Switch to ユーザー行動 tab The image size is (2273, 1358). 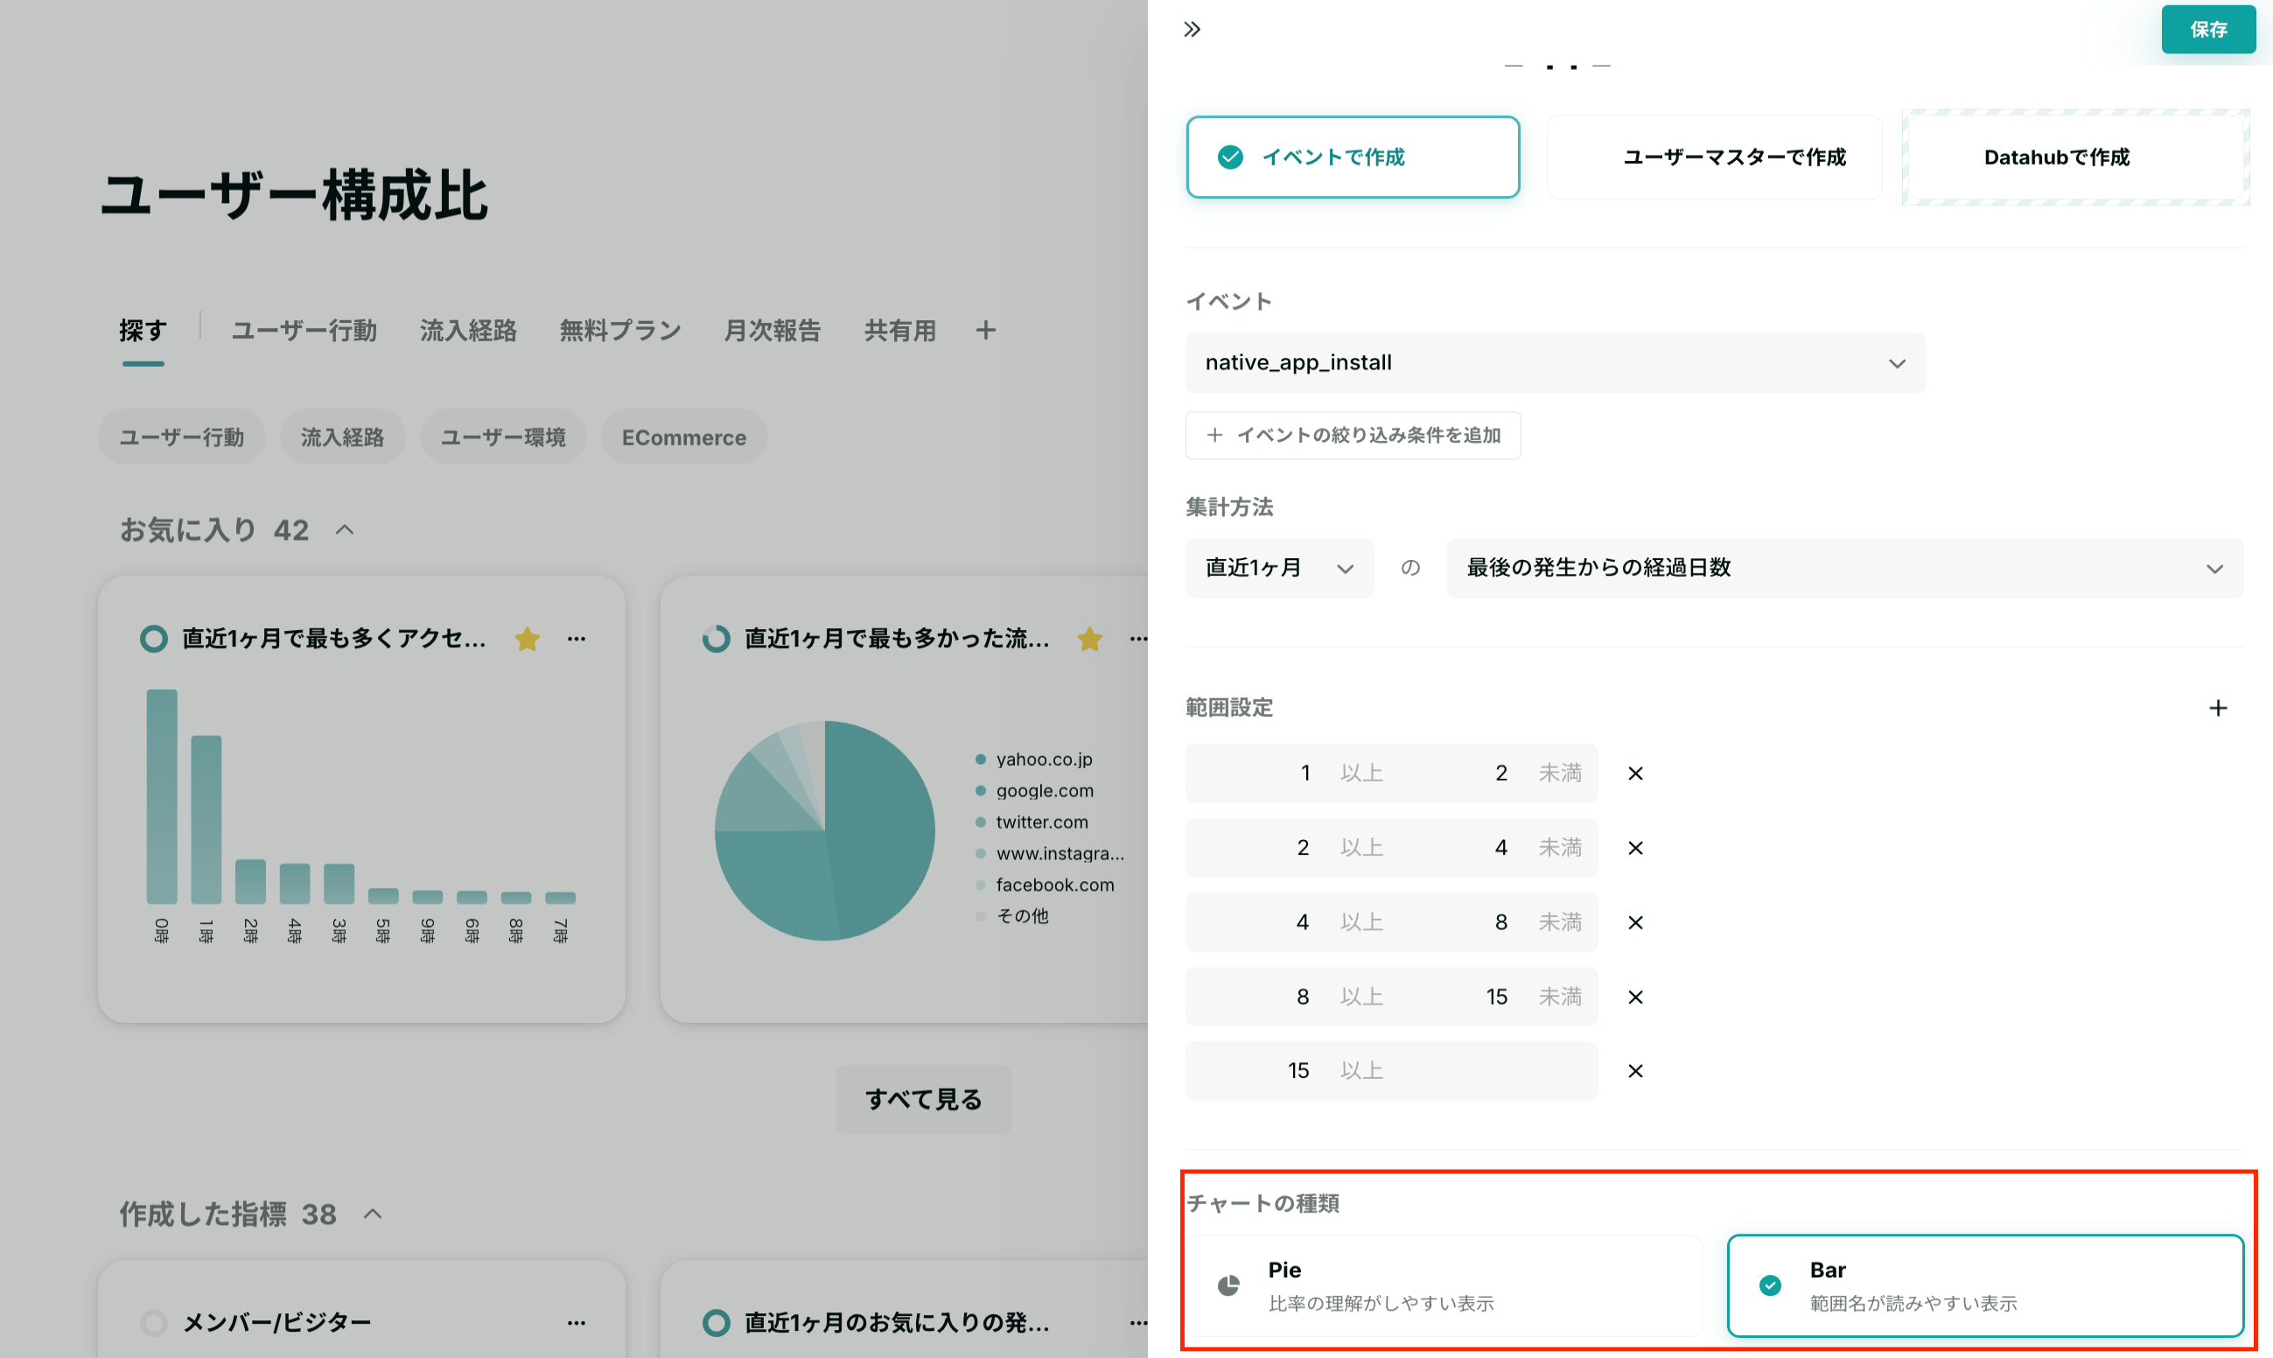tap(304, 331)
